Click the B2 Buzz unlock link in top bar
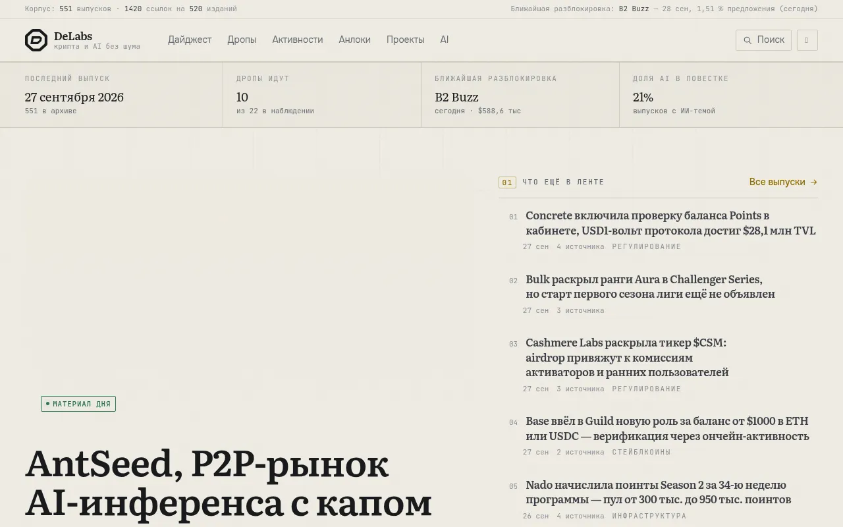The image size is (843, 527). pyautogui.click(x=634, y=9)
